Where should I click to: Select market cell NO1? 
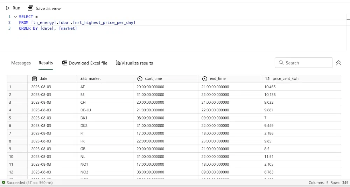pos(105,165)
